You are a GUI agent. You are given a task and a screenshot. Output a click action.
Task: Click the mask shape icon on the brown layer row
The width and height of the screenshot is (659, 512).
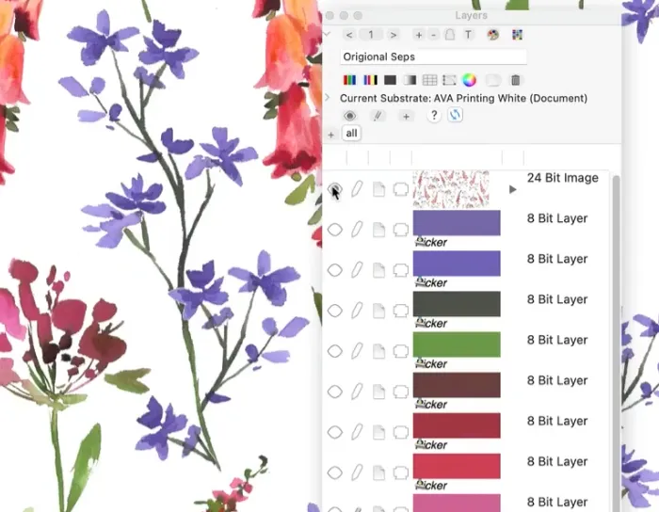[400, 392]
